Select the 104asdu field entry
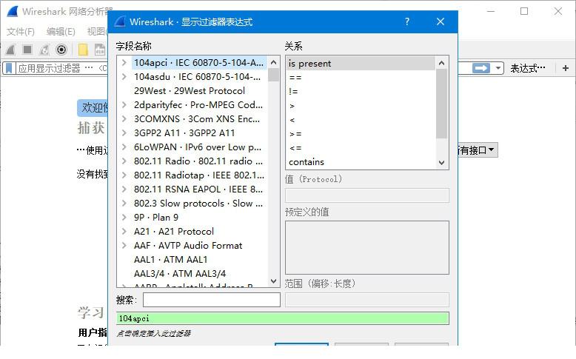This screenshot has height=359, width=576. (197, 77)
